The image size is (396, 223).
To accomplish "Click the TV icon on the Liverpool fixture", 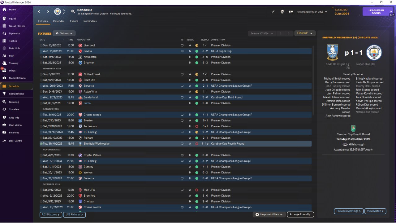I will (182, 46).
